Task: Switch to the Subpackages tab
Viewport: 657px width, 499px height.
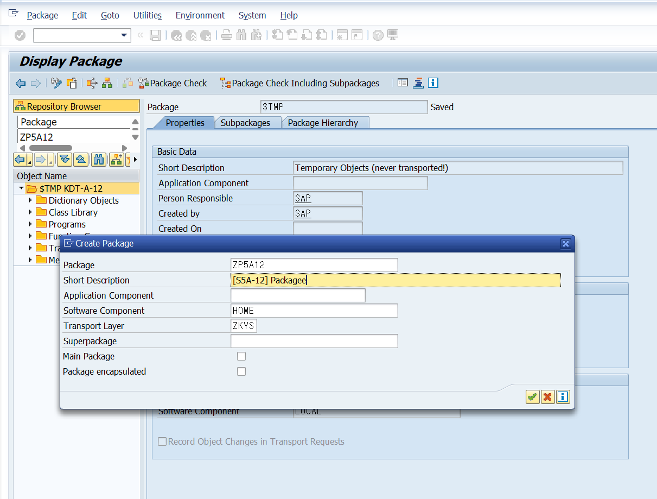Action: [245, 123]
